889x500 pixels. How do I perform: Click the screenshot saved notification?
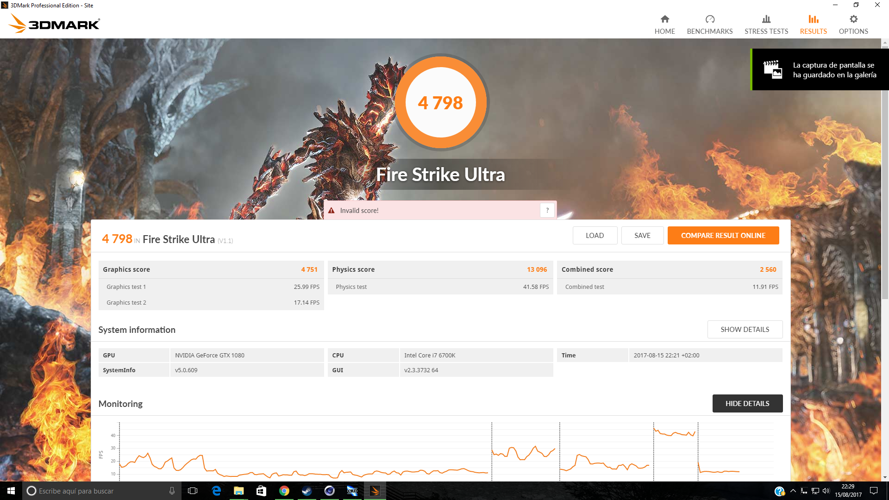pyautogui.click(x=820, y=69)
